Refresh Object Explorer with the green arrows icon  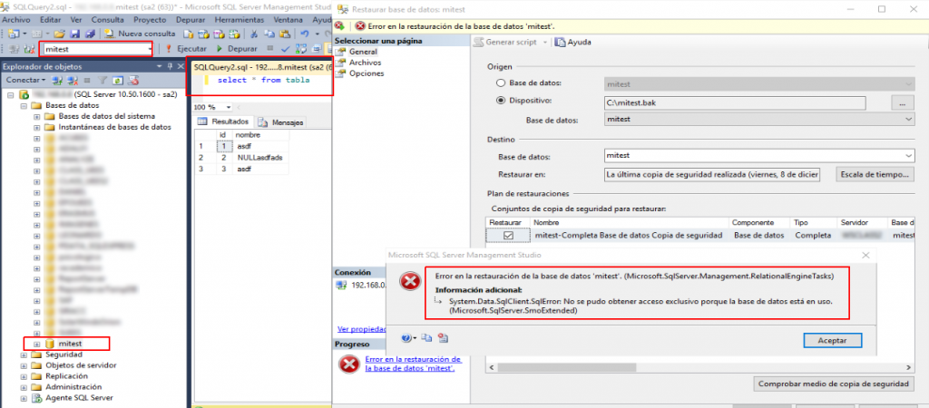click(x=117, y=80)
